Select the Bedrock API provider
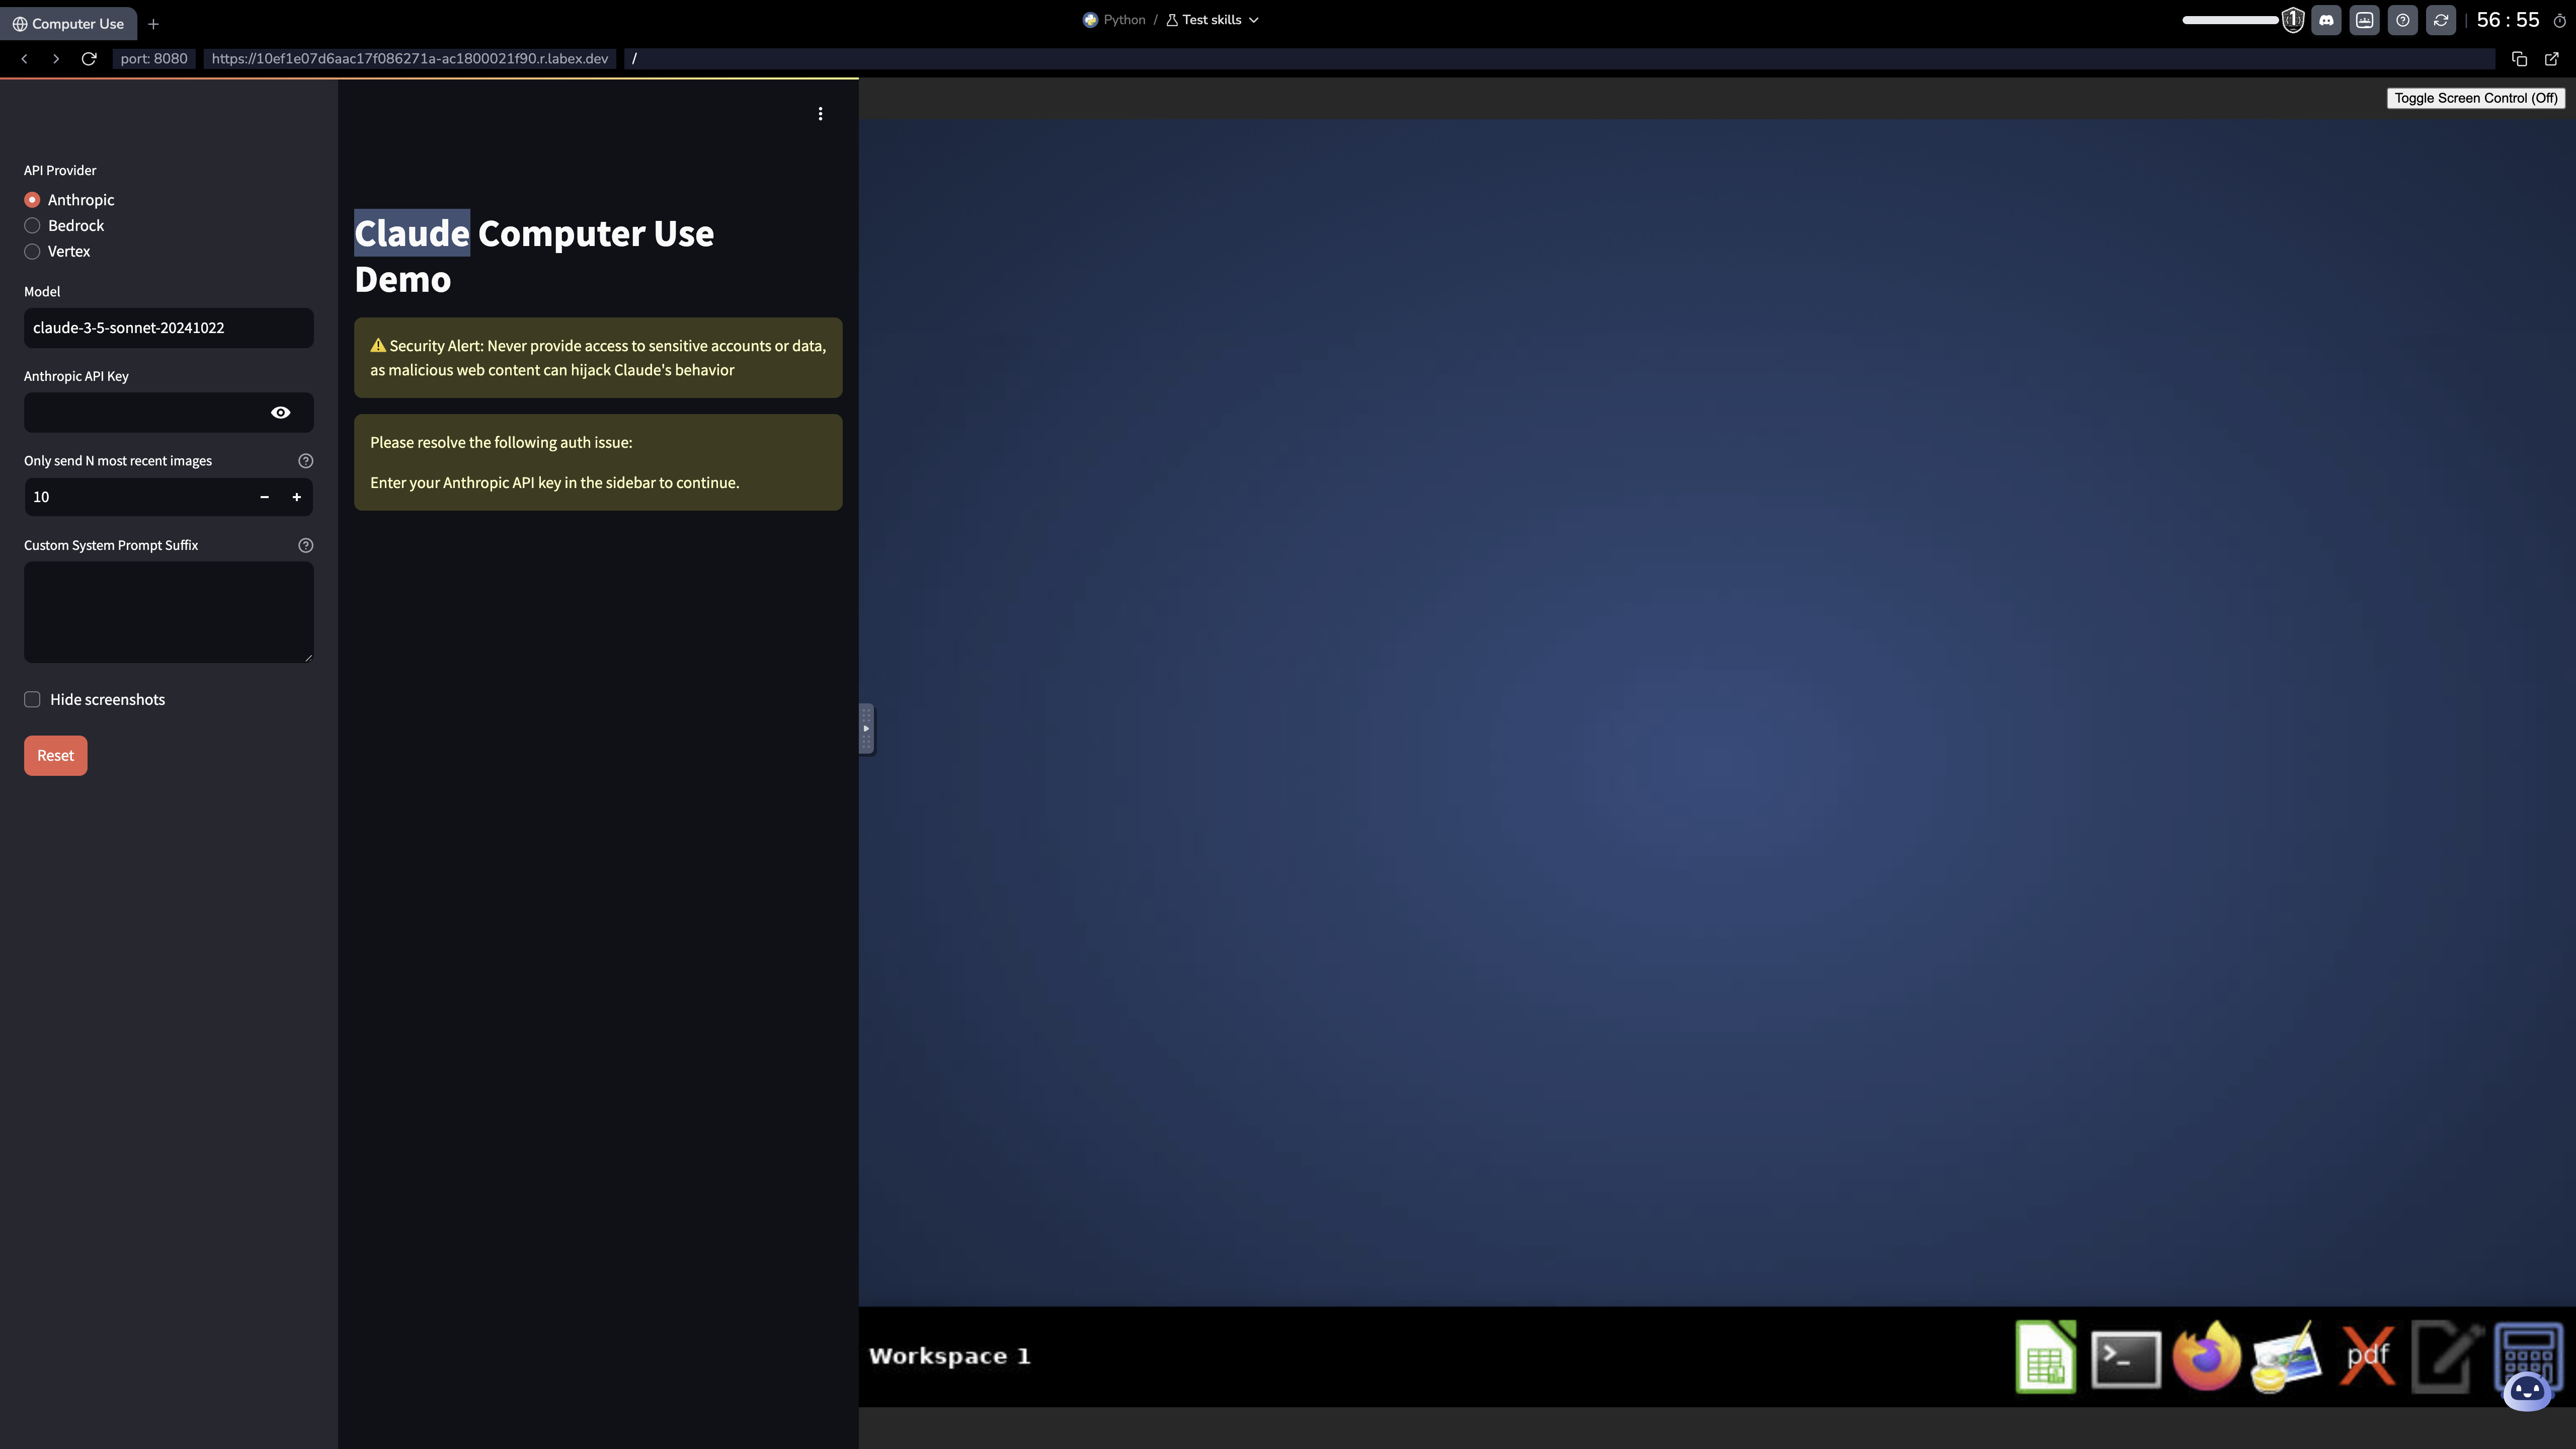Image resolution: width=2576 pixels, height=1449 pixels. (32, 225)
